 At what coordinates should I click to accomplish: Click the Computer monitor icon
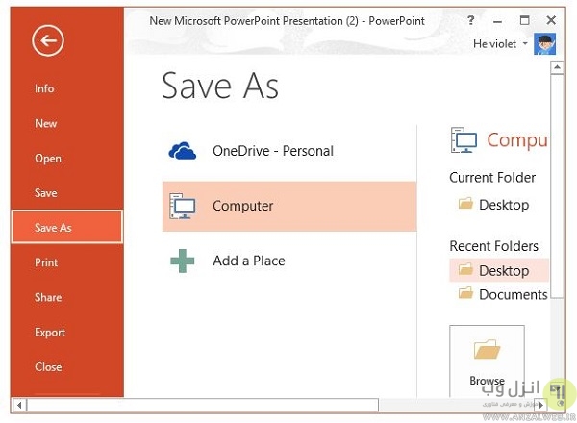pos(182,206)
